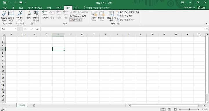Click the Cancel X icon in formula bar

(x=26, y=29)
